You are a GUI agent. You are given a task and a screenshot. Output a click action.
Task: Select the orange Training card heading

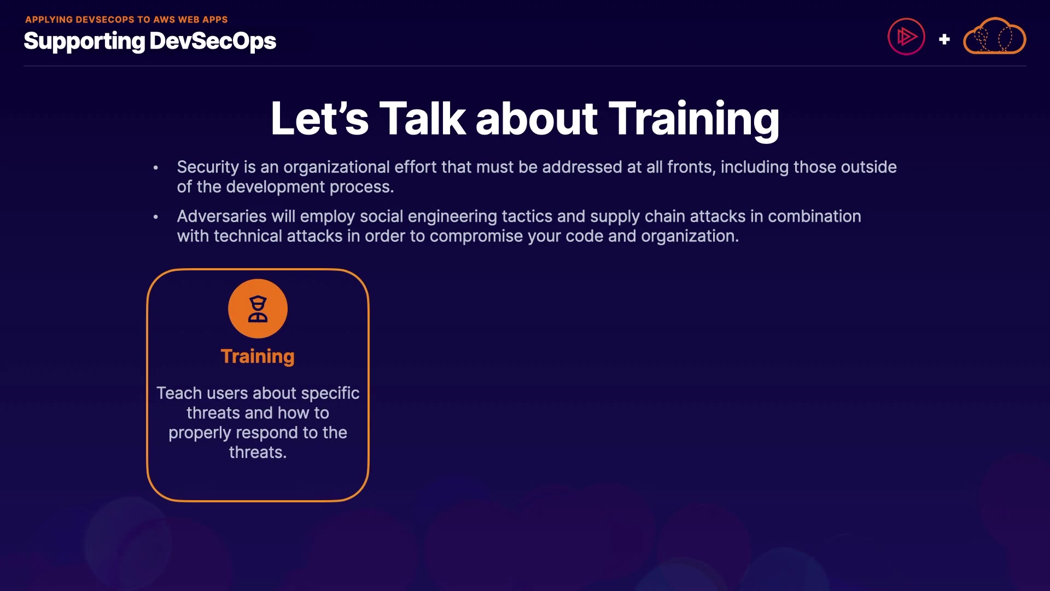258,356
